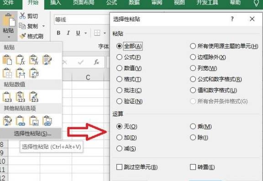Open the underline style dropdown arrow
263x181 pixels.
tap(85, 33)
